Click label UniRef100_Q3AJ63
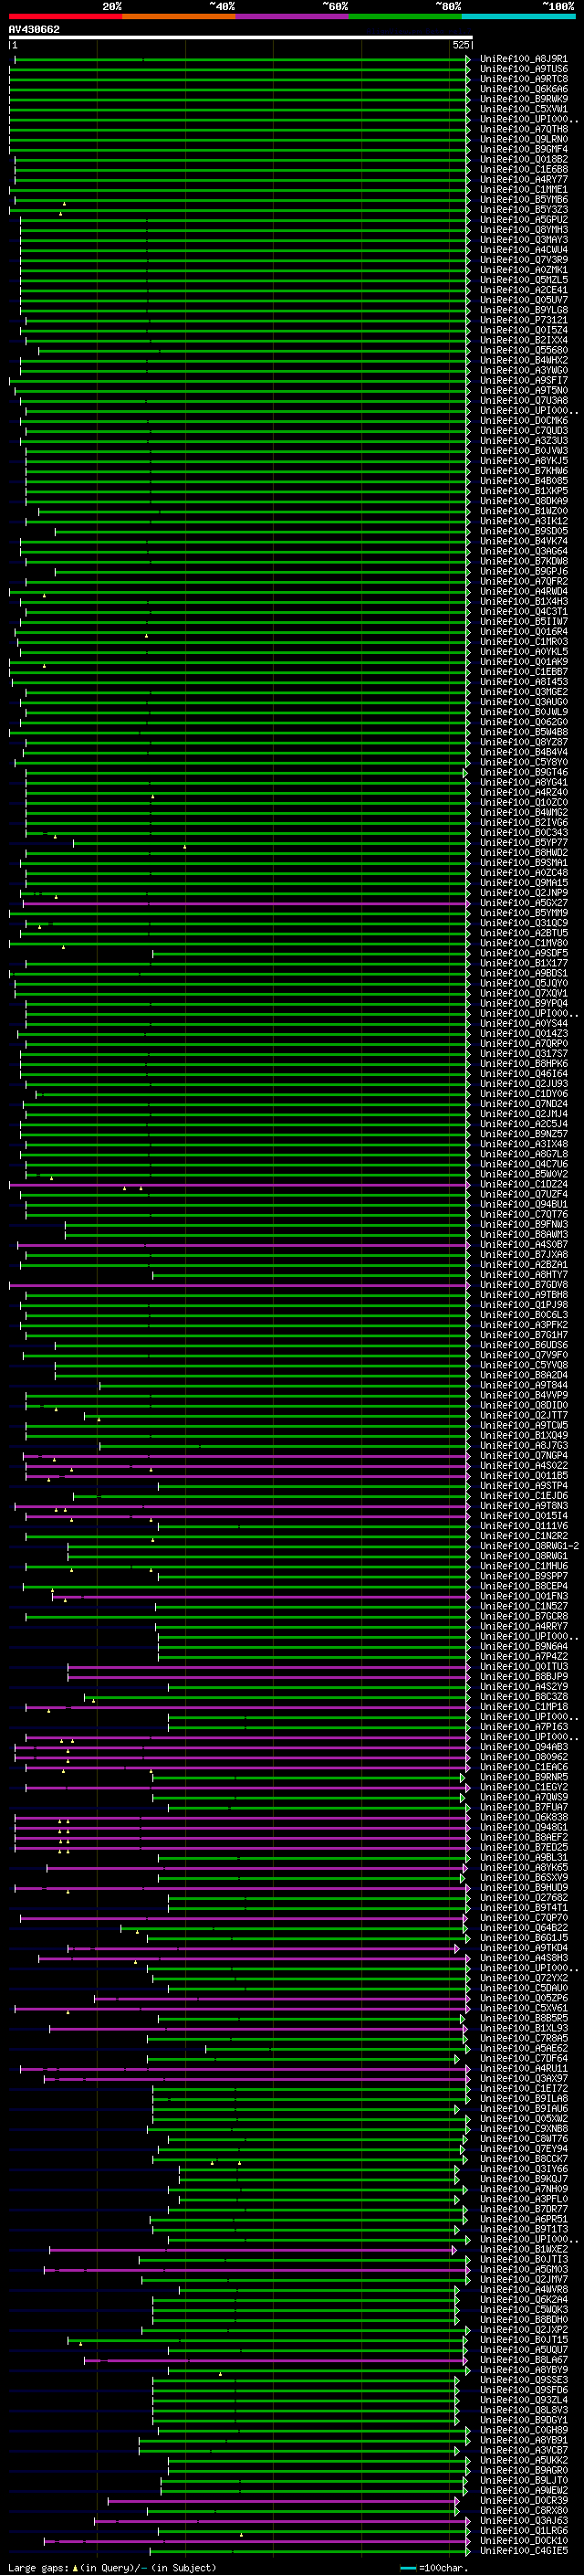 pos(523,2520)
